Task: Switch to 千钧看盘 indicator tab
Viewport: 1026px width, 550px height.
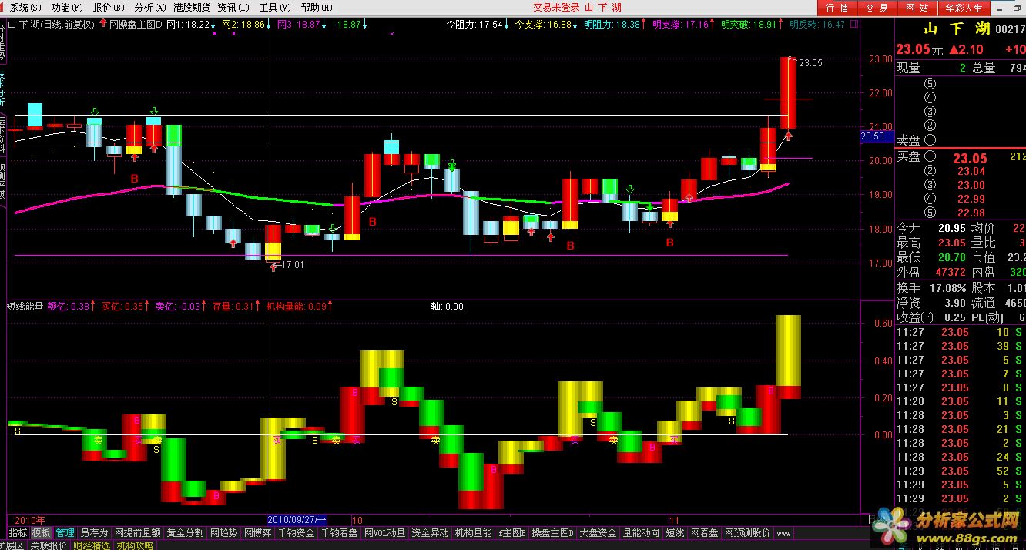Action: [x=339, y=532]
